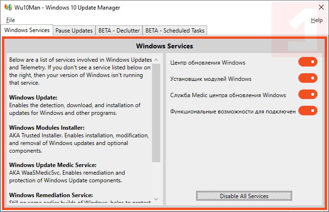Open the BETA - Declutter tab

click(x=119, y=30)
